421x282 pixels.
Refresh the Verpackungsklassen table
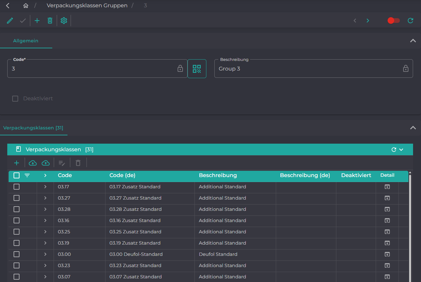[394, 150]
